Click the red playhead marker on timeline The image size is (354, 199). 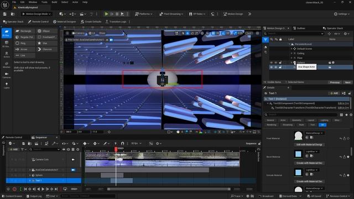point(116,149)
